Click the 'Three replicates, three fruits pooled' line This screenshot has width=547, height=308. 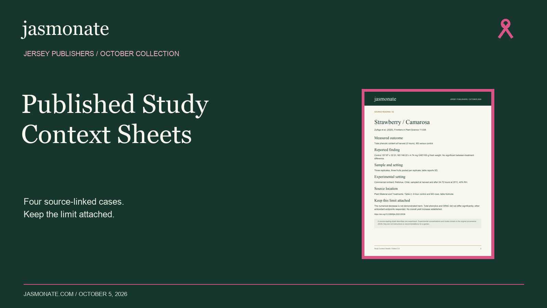[406, 170]
